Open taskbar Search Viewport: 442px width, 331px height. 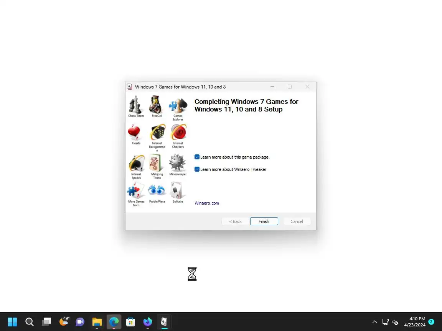29,321
